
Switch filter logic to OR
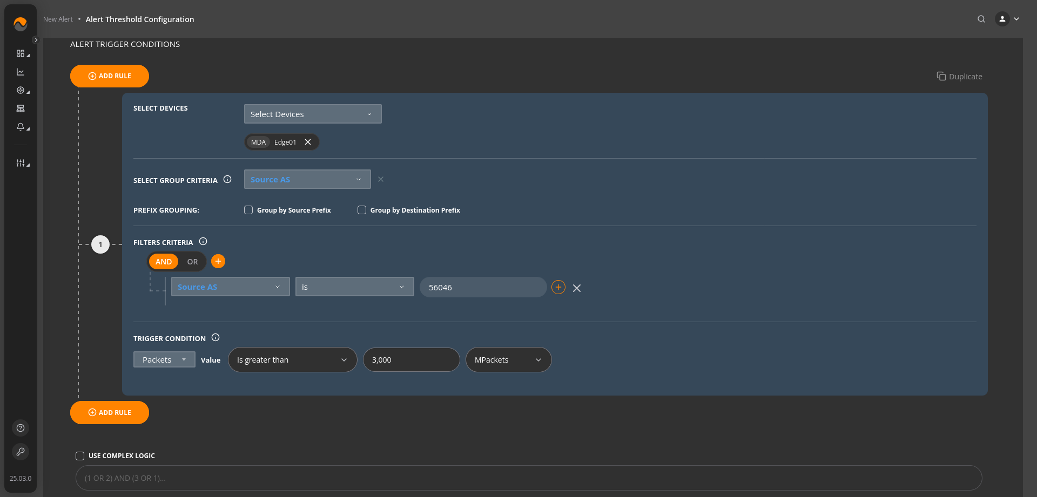(192, 262)
